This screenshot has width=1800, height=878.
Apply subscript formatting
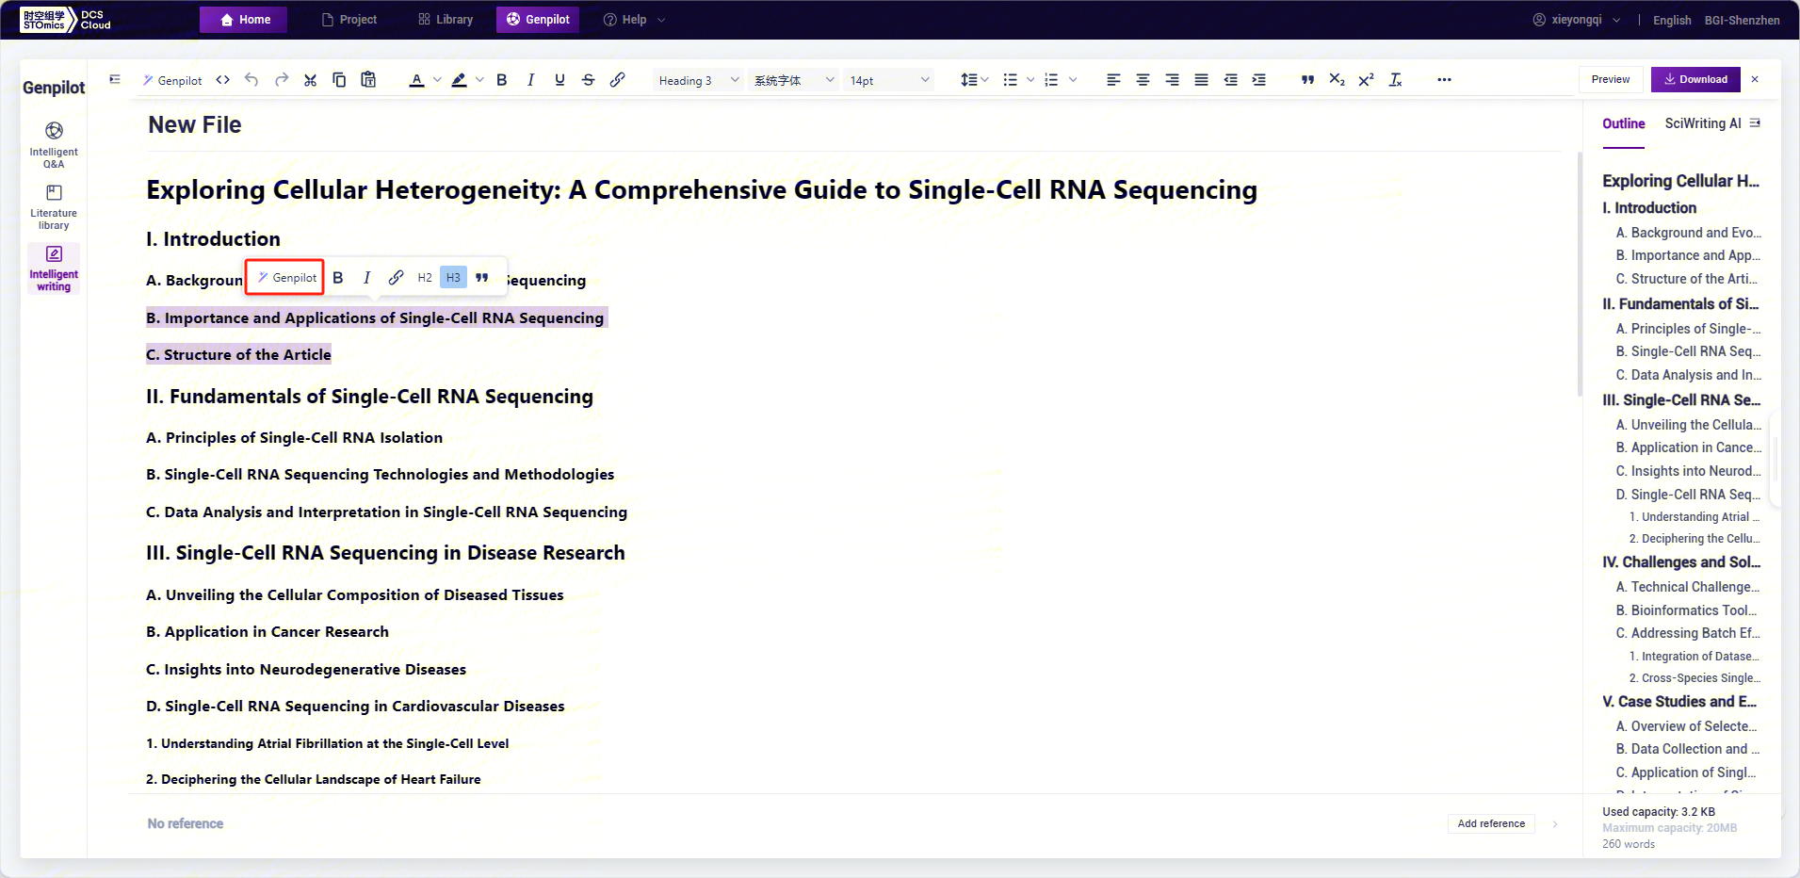1337,80
